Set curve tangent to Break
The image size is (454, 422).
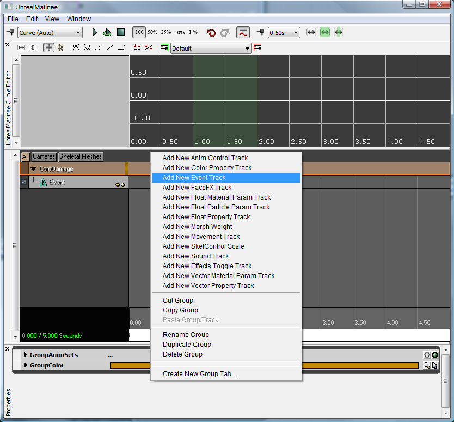point(99,47)
